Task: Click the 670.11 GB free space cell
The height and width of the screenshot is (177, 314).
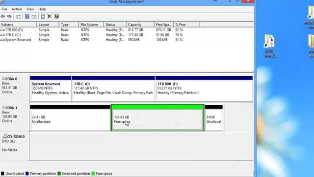Action: pyautogui.click(x=163, y=30)
